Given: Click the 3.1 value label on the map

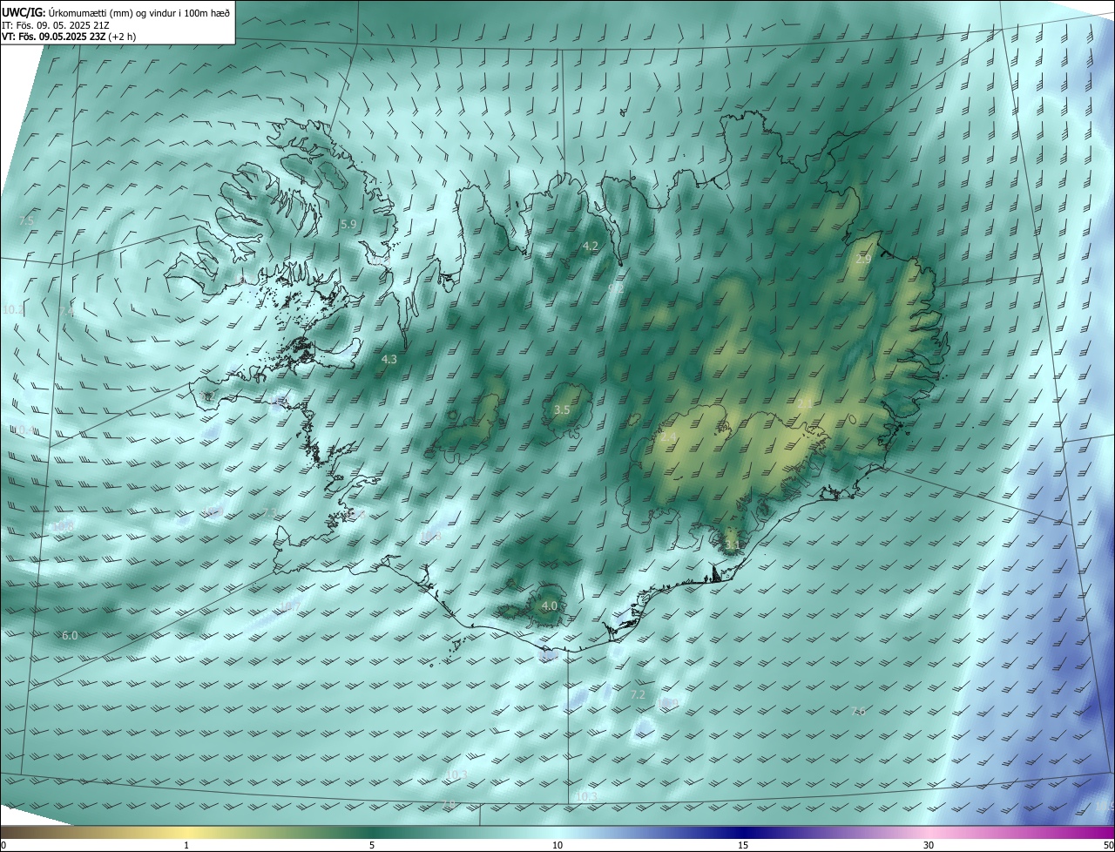Looking at the screenshot, I should coord(732,545).
